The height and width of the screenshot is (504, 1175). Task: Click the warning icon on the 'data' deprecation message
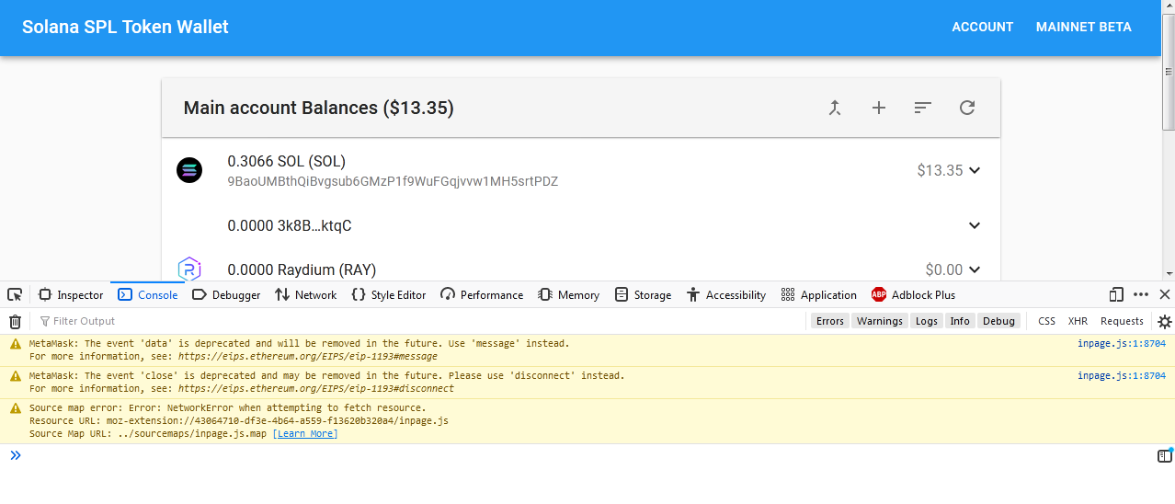click(15, 344)
